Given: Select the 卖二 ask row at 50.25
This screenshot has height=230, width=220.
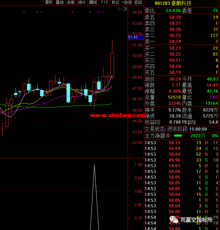Looking at the screenshot, I should click(x=181, y=35).
